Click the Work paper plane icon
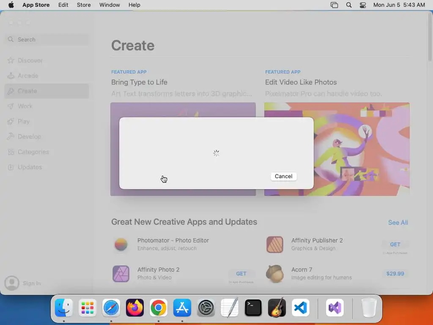 11,106
